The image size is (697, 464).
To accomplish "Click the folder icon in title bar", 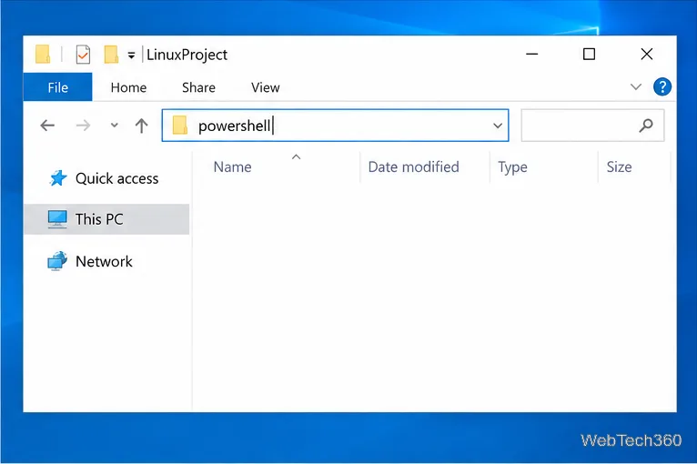I will coord(43,55).
